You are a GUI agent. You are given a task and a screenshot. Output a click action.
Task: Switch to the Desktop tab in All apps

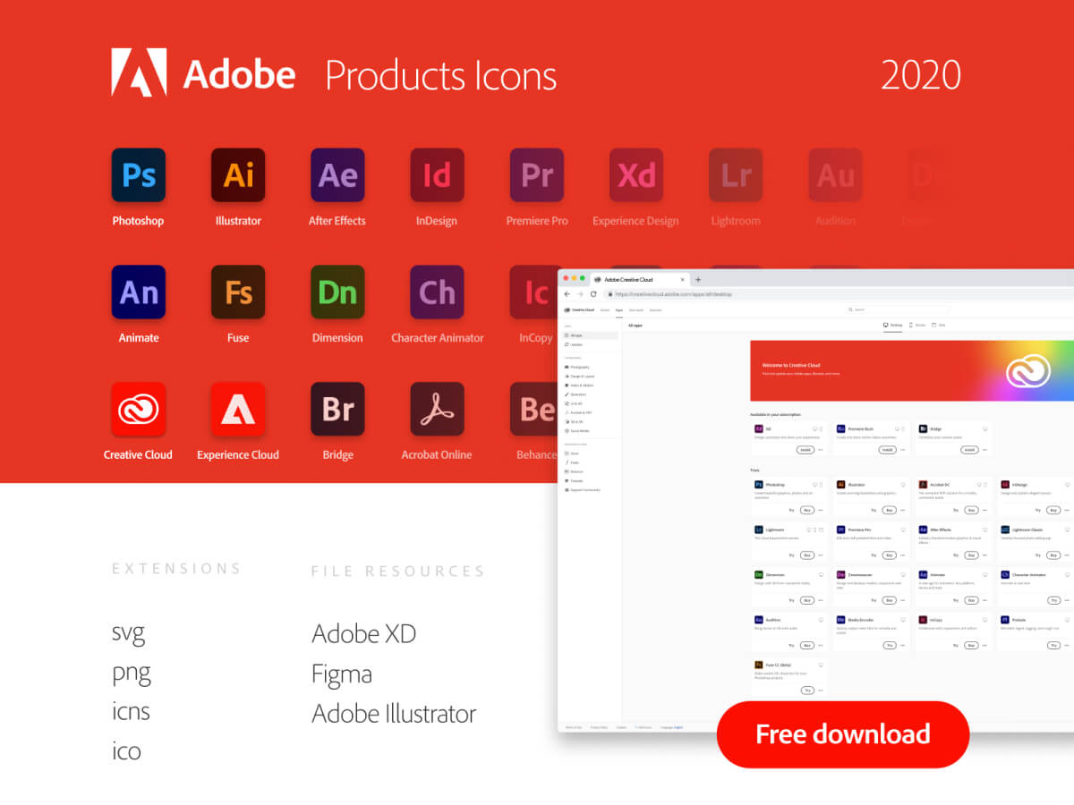893,326
